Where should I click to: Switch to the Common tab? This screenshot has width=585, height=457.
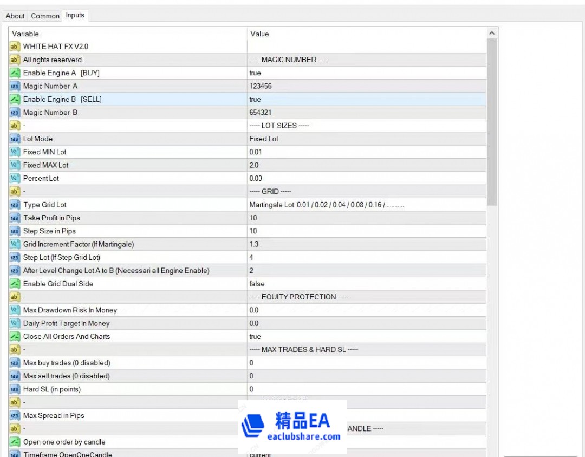tap(45, 16)
